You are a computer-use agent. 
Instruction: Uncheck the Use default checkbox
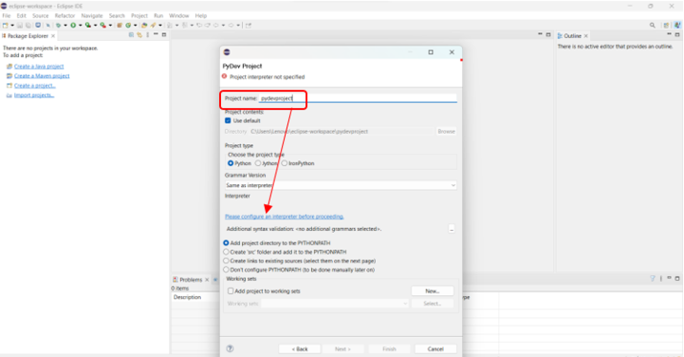[228, 120]
